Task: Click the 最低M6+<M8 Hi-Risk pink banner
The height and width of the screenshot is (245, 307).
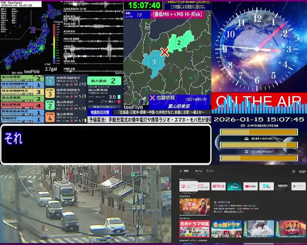Action: click(177, 15)
